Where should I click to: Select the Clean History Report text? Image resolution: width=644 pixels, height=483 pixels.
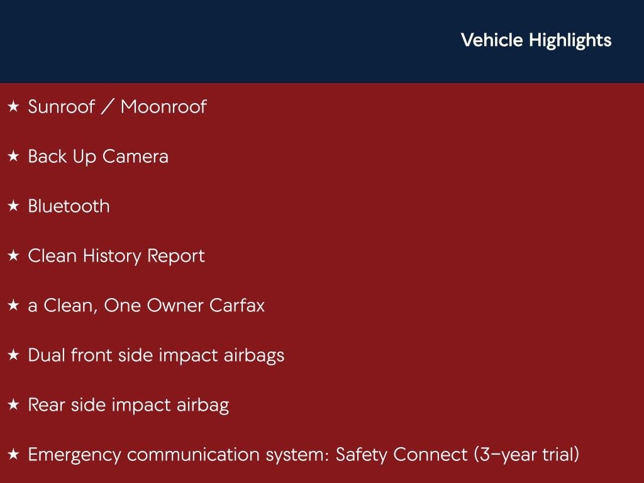[x=116, y=256]
